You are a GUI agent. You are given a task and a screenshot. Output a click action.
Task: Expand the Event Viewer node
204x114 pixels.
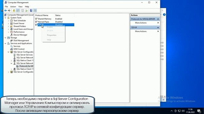tap(8, 23)
